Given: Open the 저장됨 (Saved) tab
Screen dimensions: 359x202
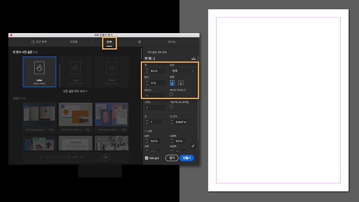Looking at the screenshot, I should [x=74, y=42].
